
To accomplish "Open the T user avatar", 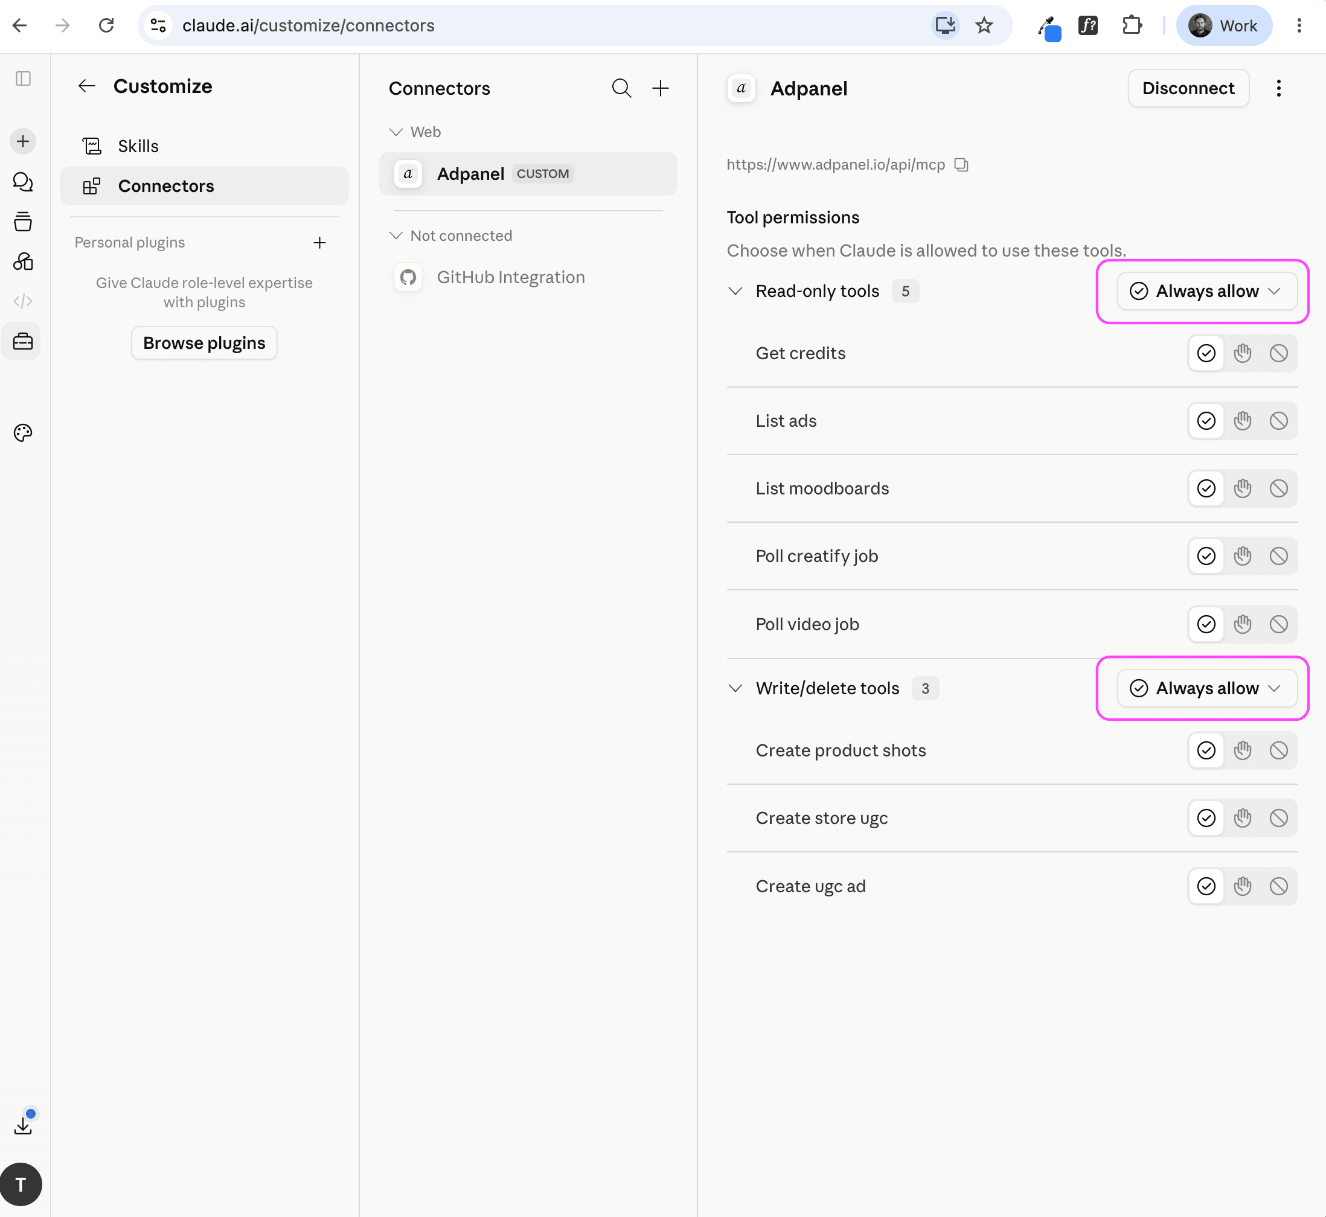I will (x=21, y=1185).
